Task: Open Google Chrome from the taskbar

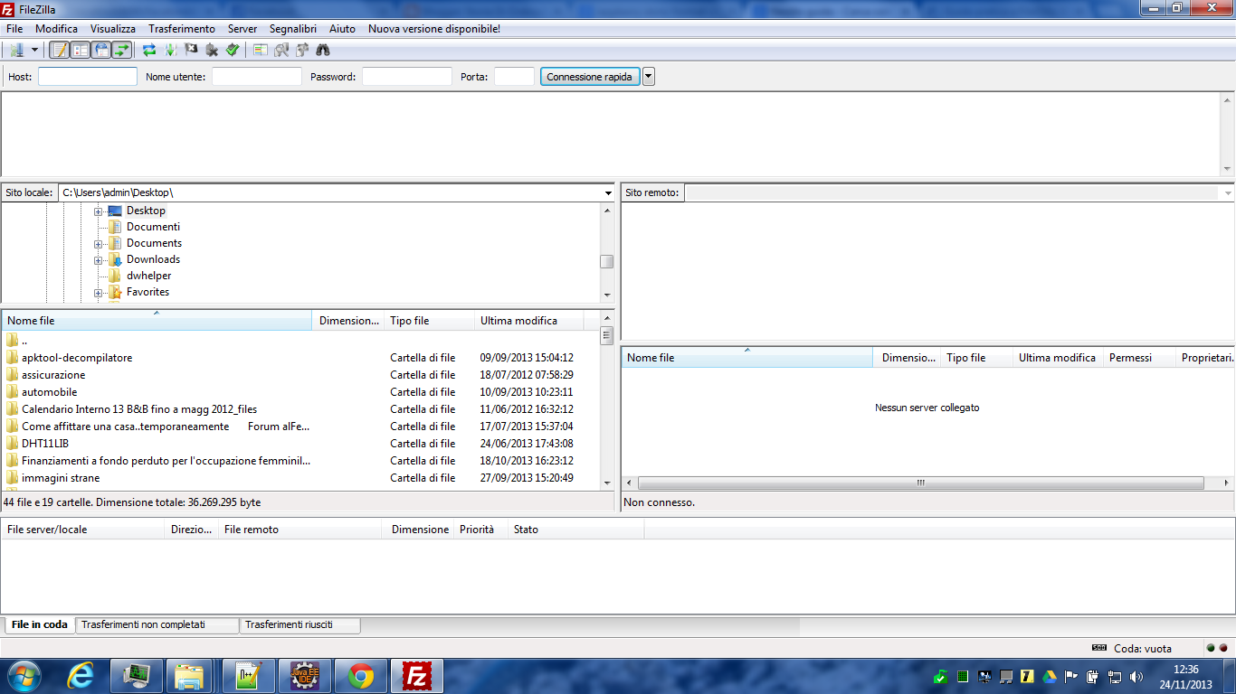Action: [x=360, y=677]
